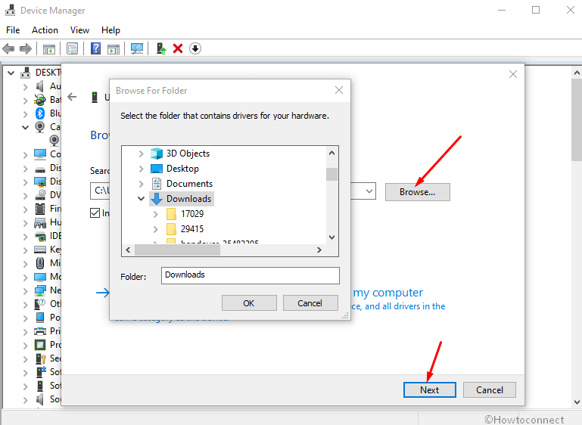Click the Firmware category icon
The height and width of the screenshot is (425, 582).
point(40,209)
